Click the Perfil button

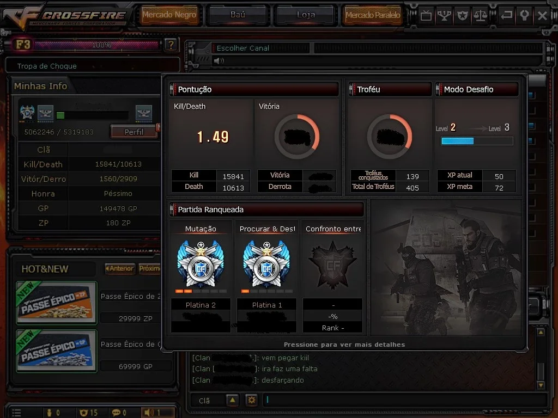134,132
